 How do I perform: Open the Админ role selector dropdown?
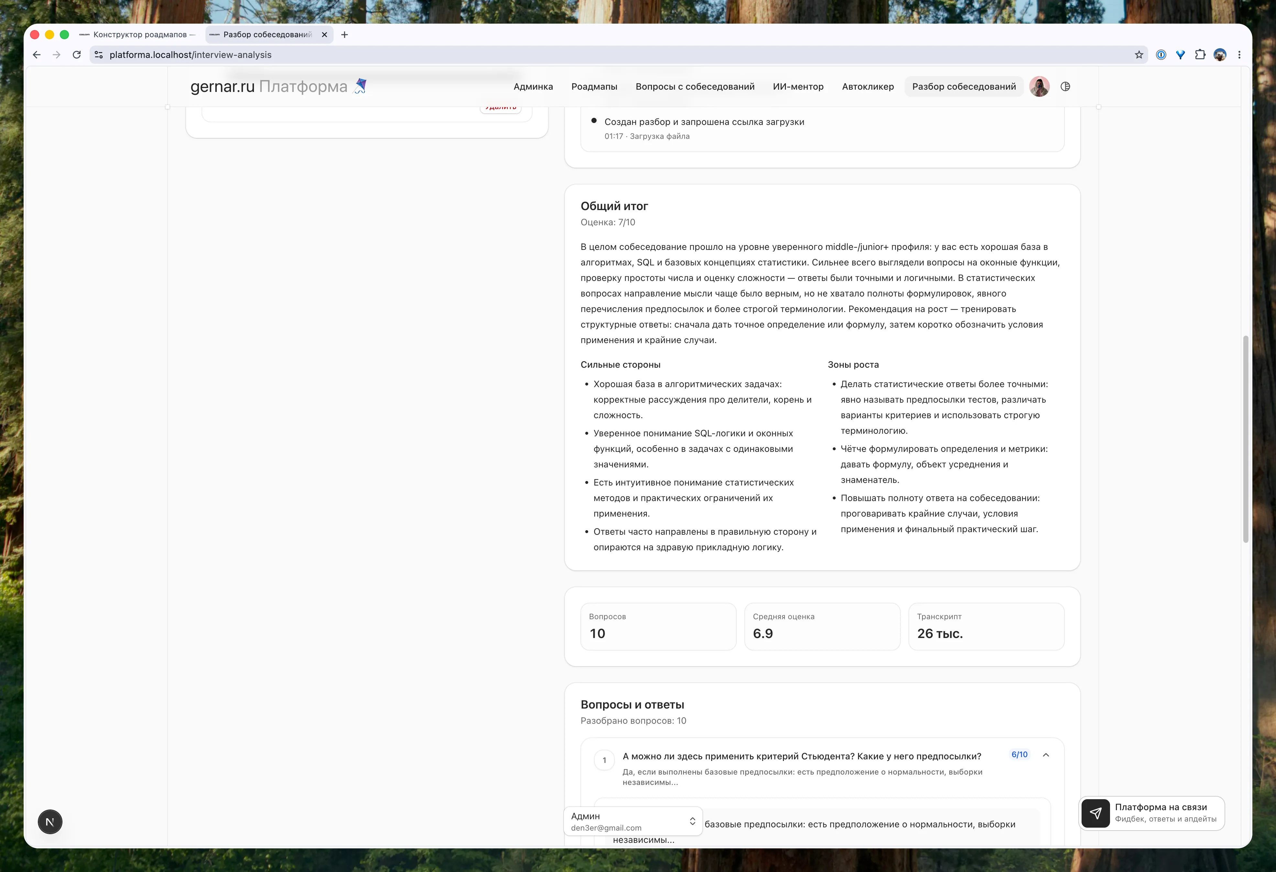633,822
